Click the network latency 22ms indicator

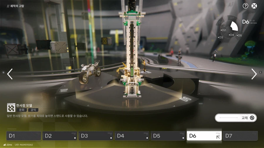click(8, 145)
